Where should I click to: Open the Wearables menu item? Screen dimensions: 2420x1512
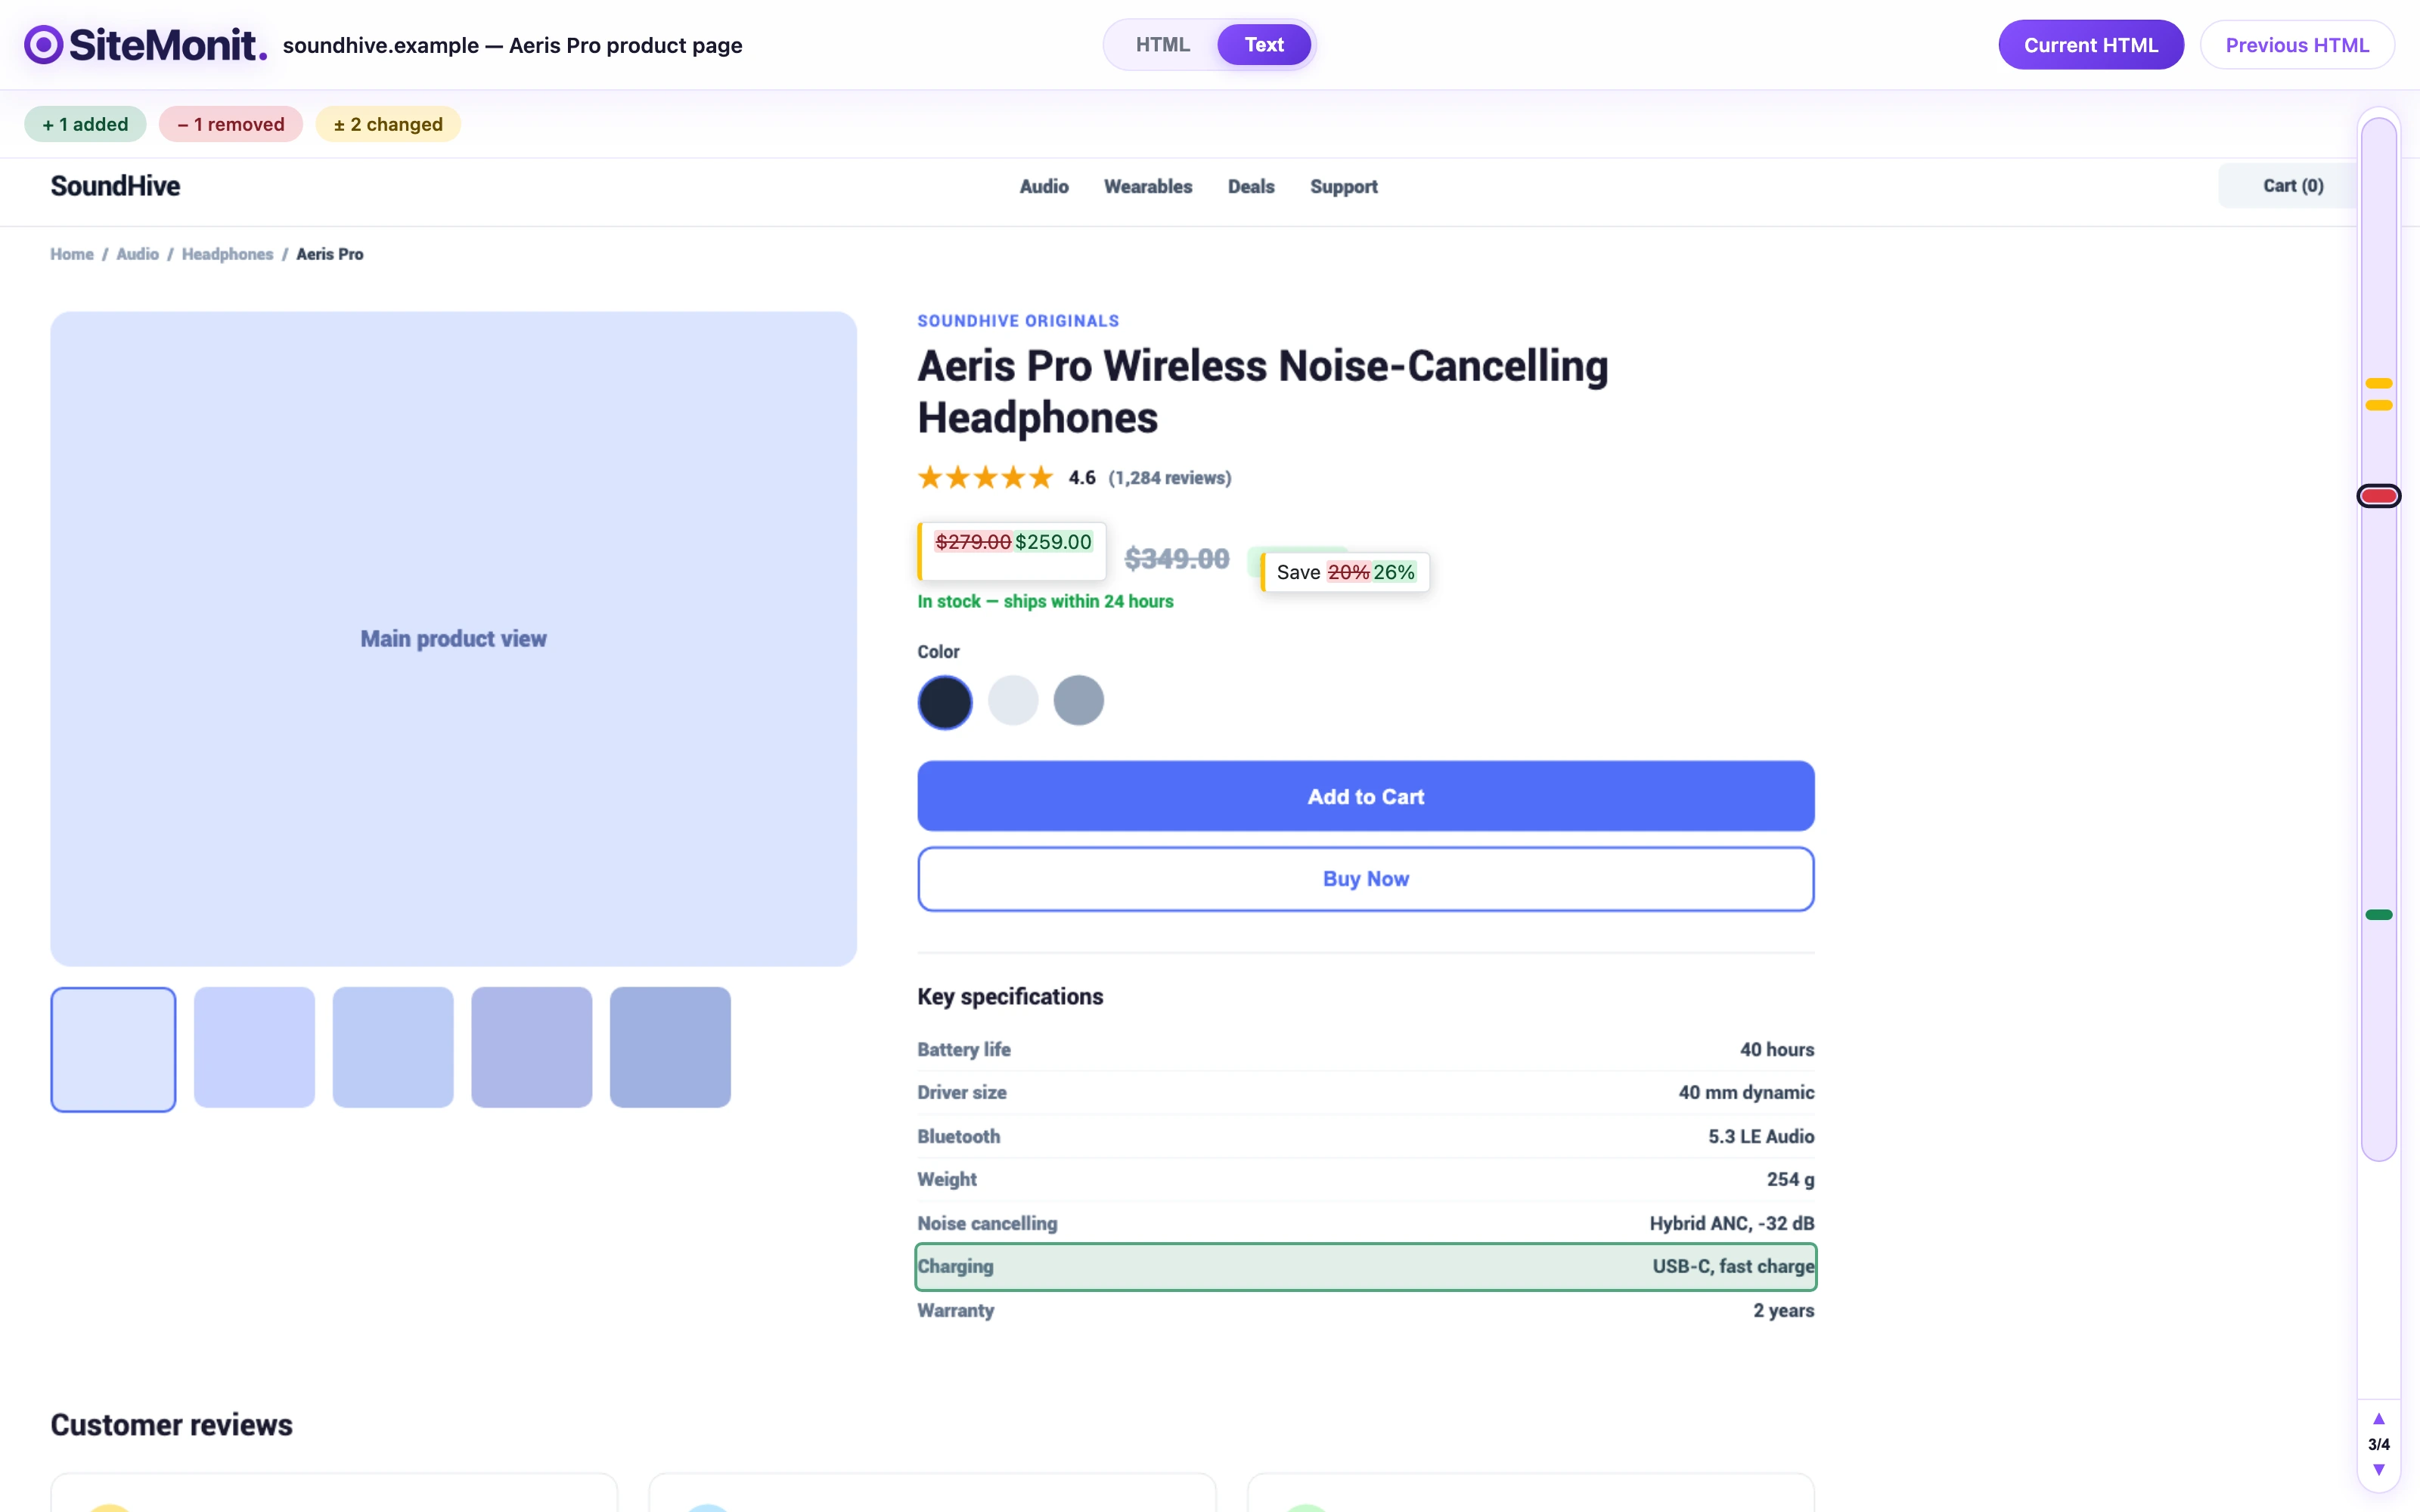[1148, 187]
